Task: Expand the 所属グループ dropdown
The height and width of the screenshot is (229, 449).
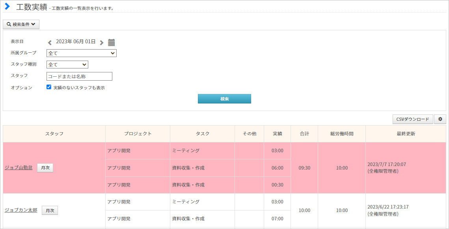Action: (82, 53)
